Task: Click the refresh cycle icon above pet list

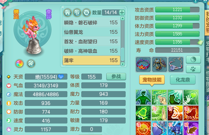Action: (x=86, y=12)
